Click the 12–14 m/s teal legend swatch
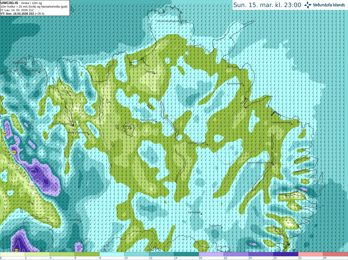The width and height of the screenshot is (348, 260). [x=161, y=254]
